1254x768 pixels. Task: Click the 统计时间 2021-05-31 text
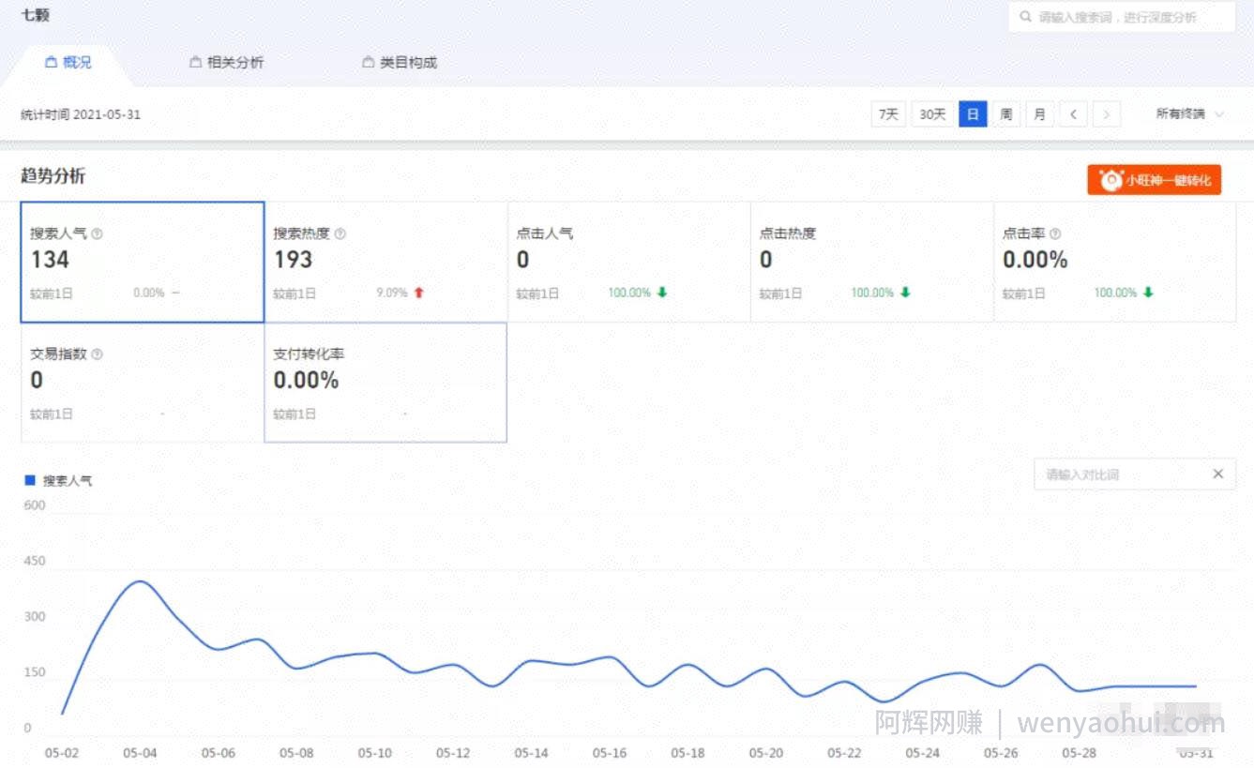81,114
